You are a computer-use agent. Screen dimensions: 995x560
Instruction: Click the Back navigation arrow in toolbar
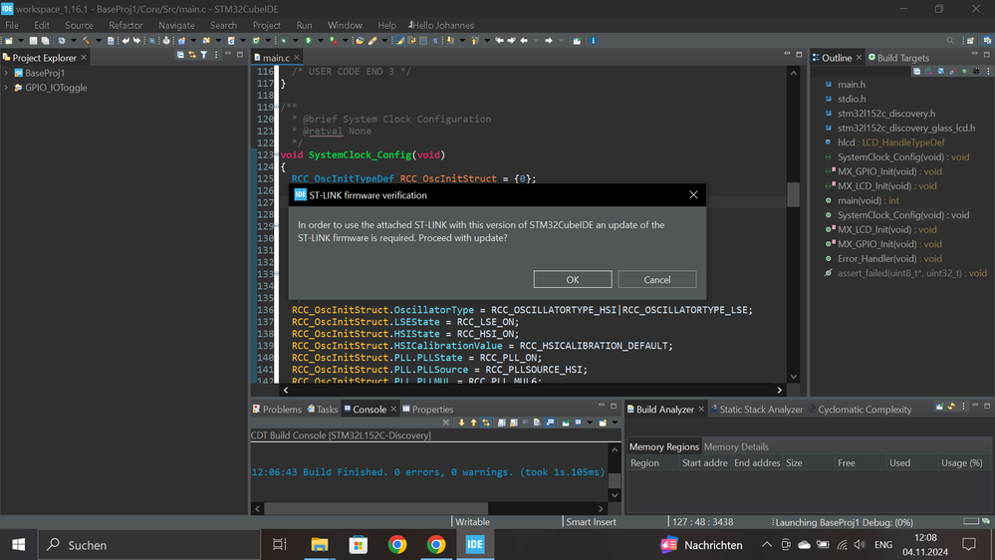tap(524, 41)
